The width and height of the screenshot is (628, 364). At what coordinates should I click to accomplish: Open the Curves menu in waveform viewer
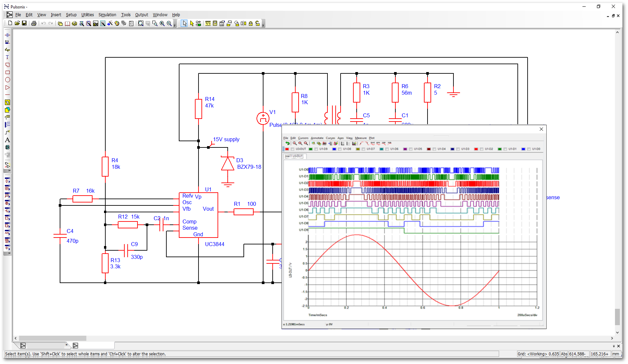coord(330,138)
